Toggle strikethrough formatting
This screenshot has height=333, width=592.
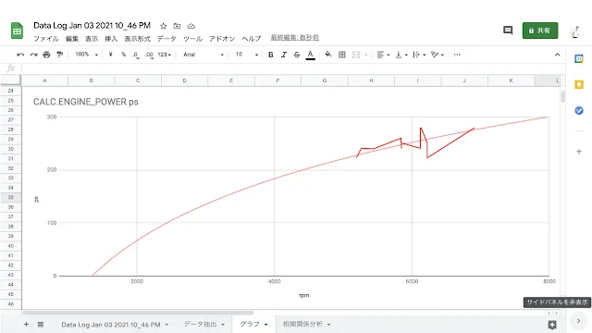(x=297, y=55)
